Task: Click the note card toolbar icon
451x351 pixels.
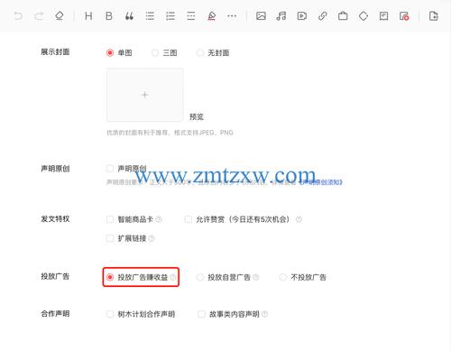Action: tap(383, 15)
